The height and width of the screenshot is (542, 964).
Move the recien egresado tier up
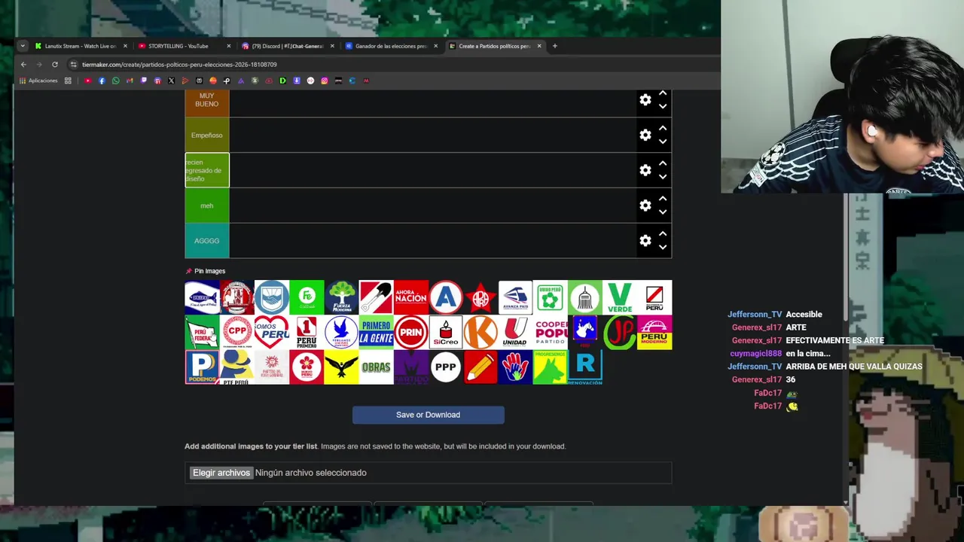coord(663,163)
